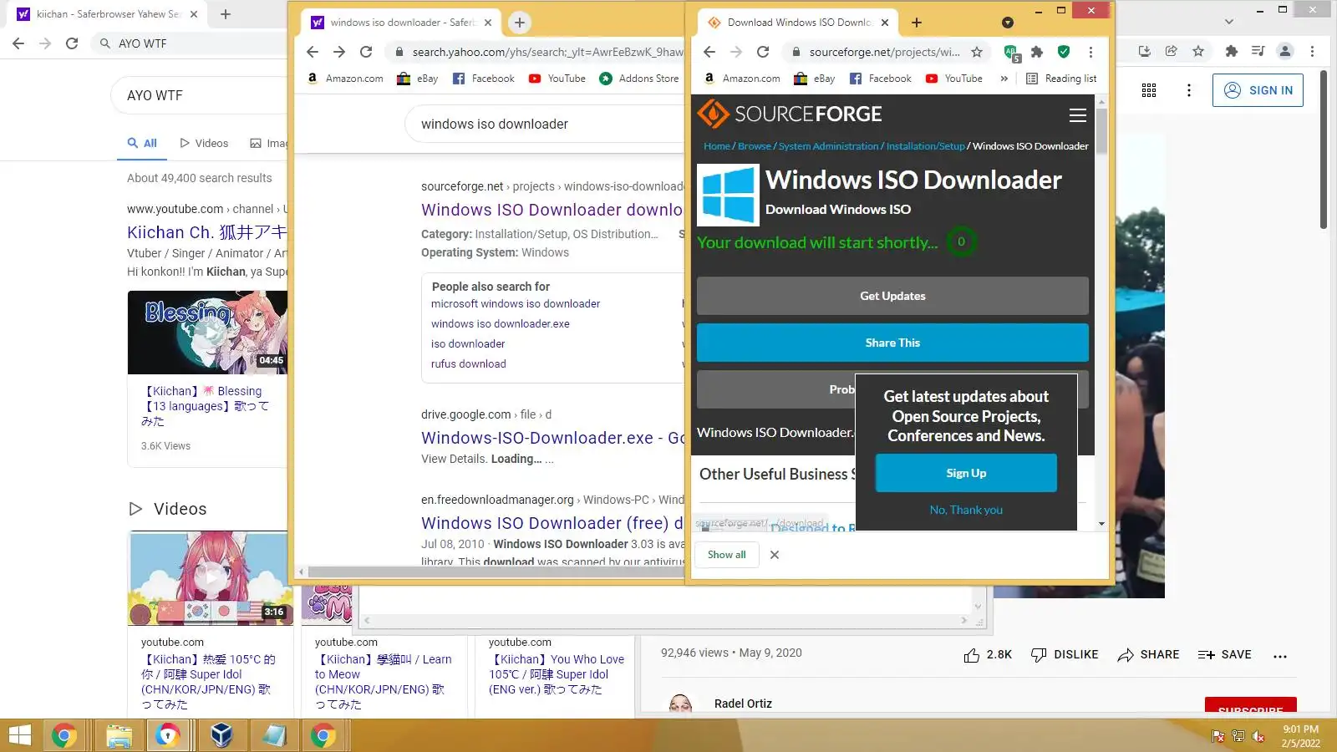Open Google apps grid on YouTube window
Image resolution: width=1337 pixels, height=752 pixels.
(1149, 90)
